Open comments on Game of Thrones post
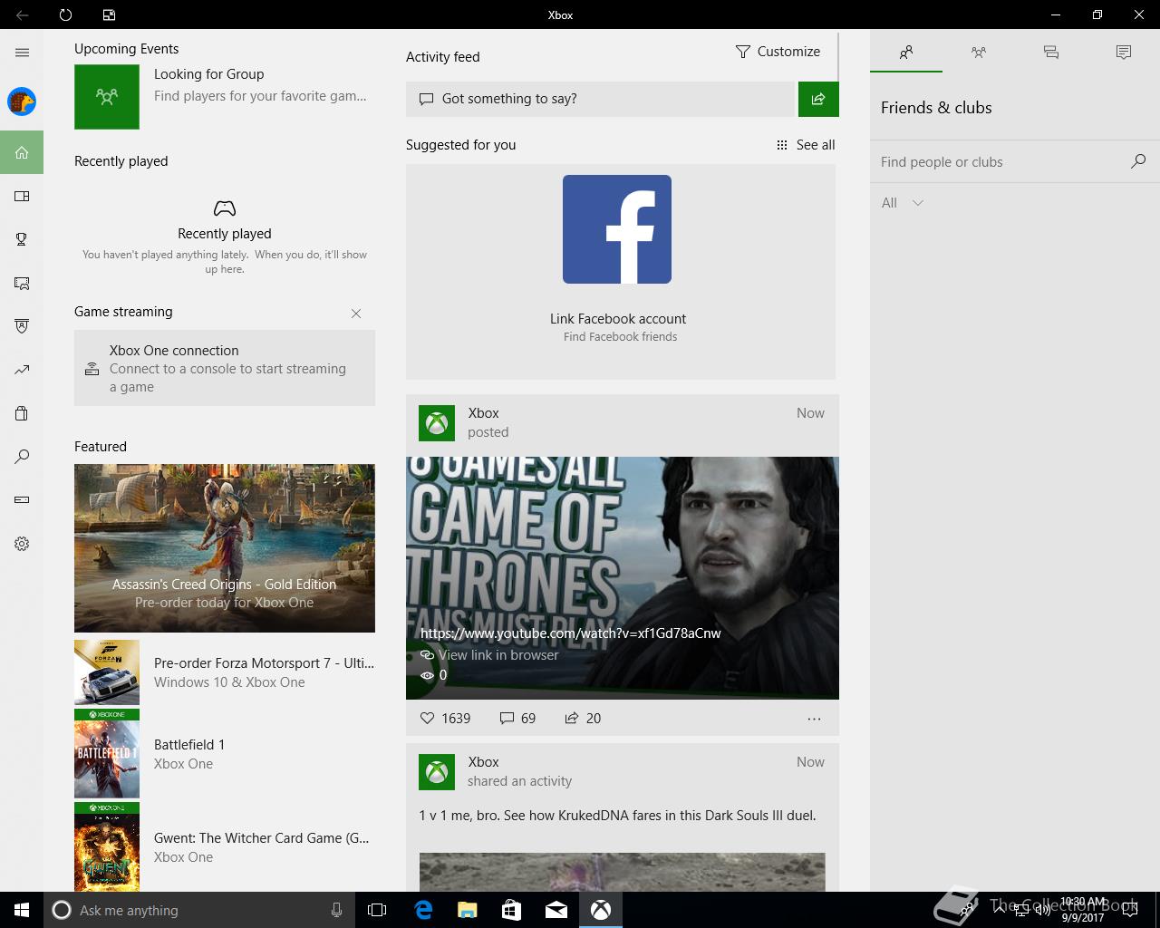Screen dimensions: 1160x928 pos(517,718)
